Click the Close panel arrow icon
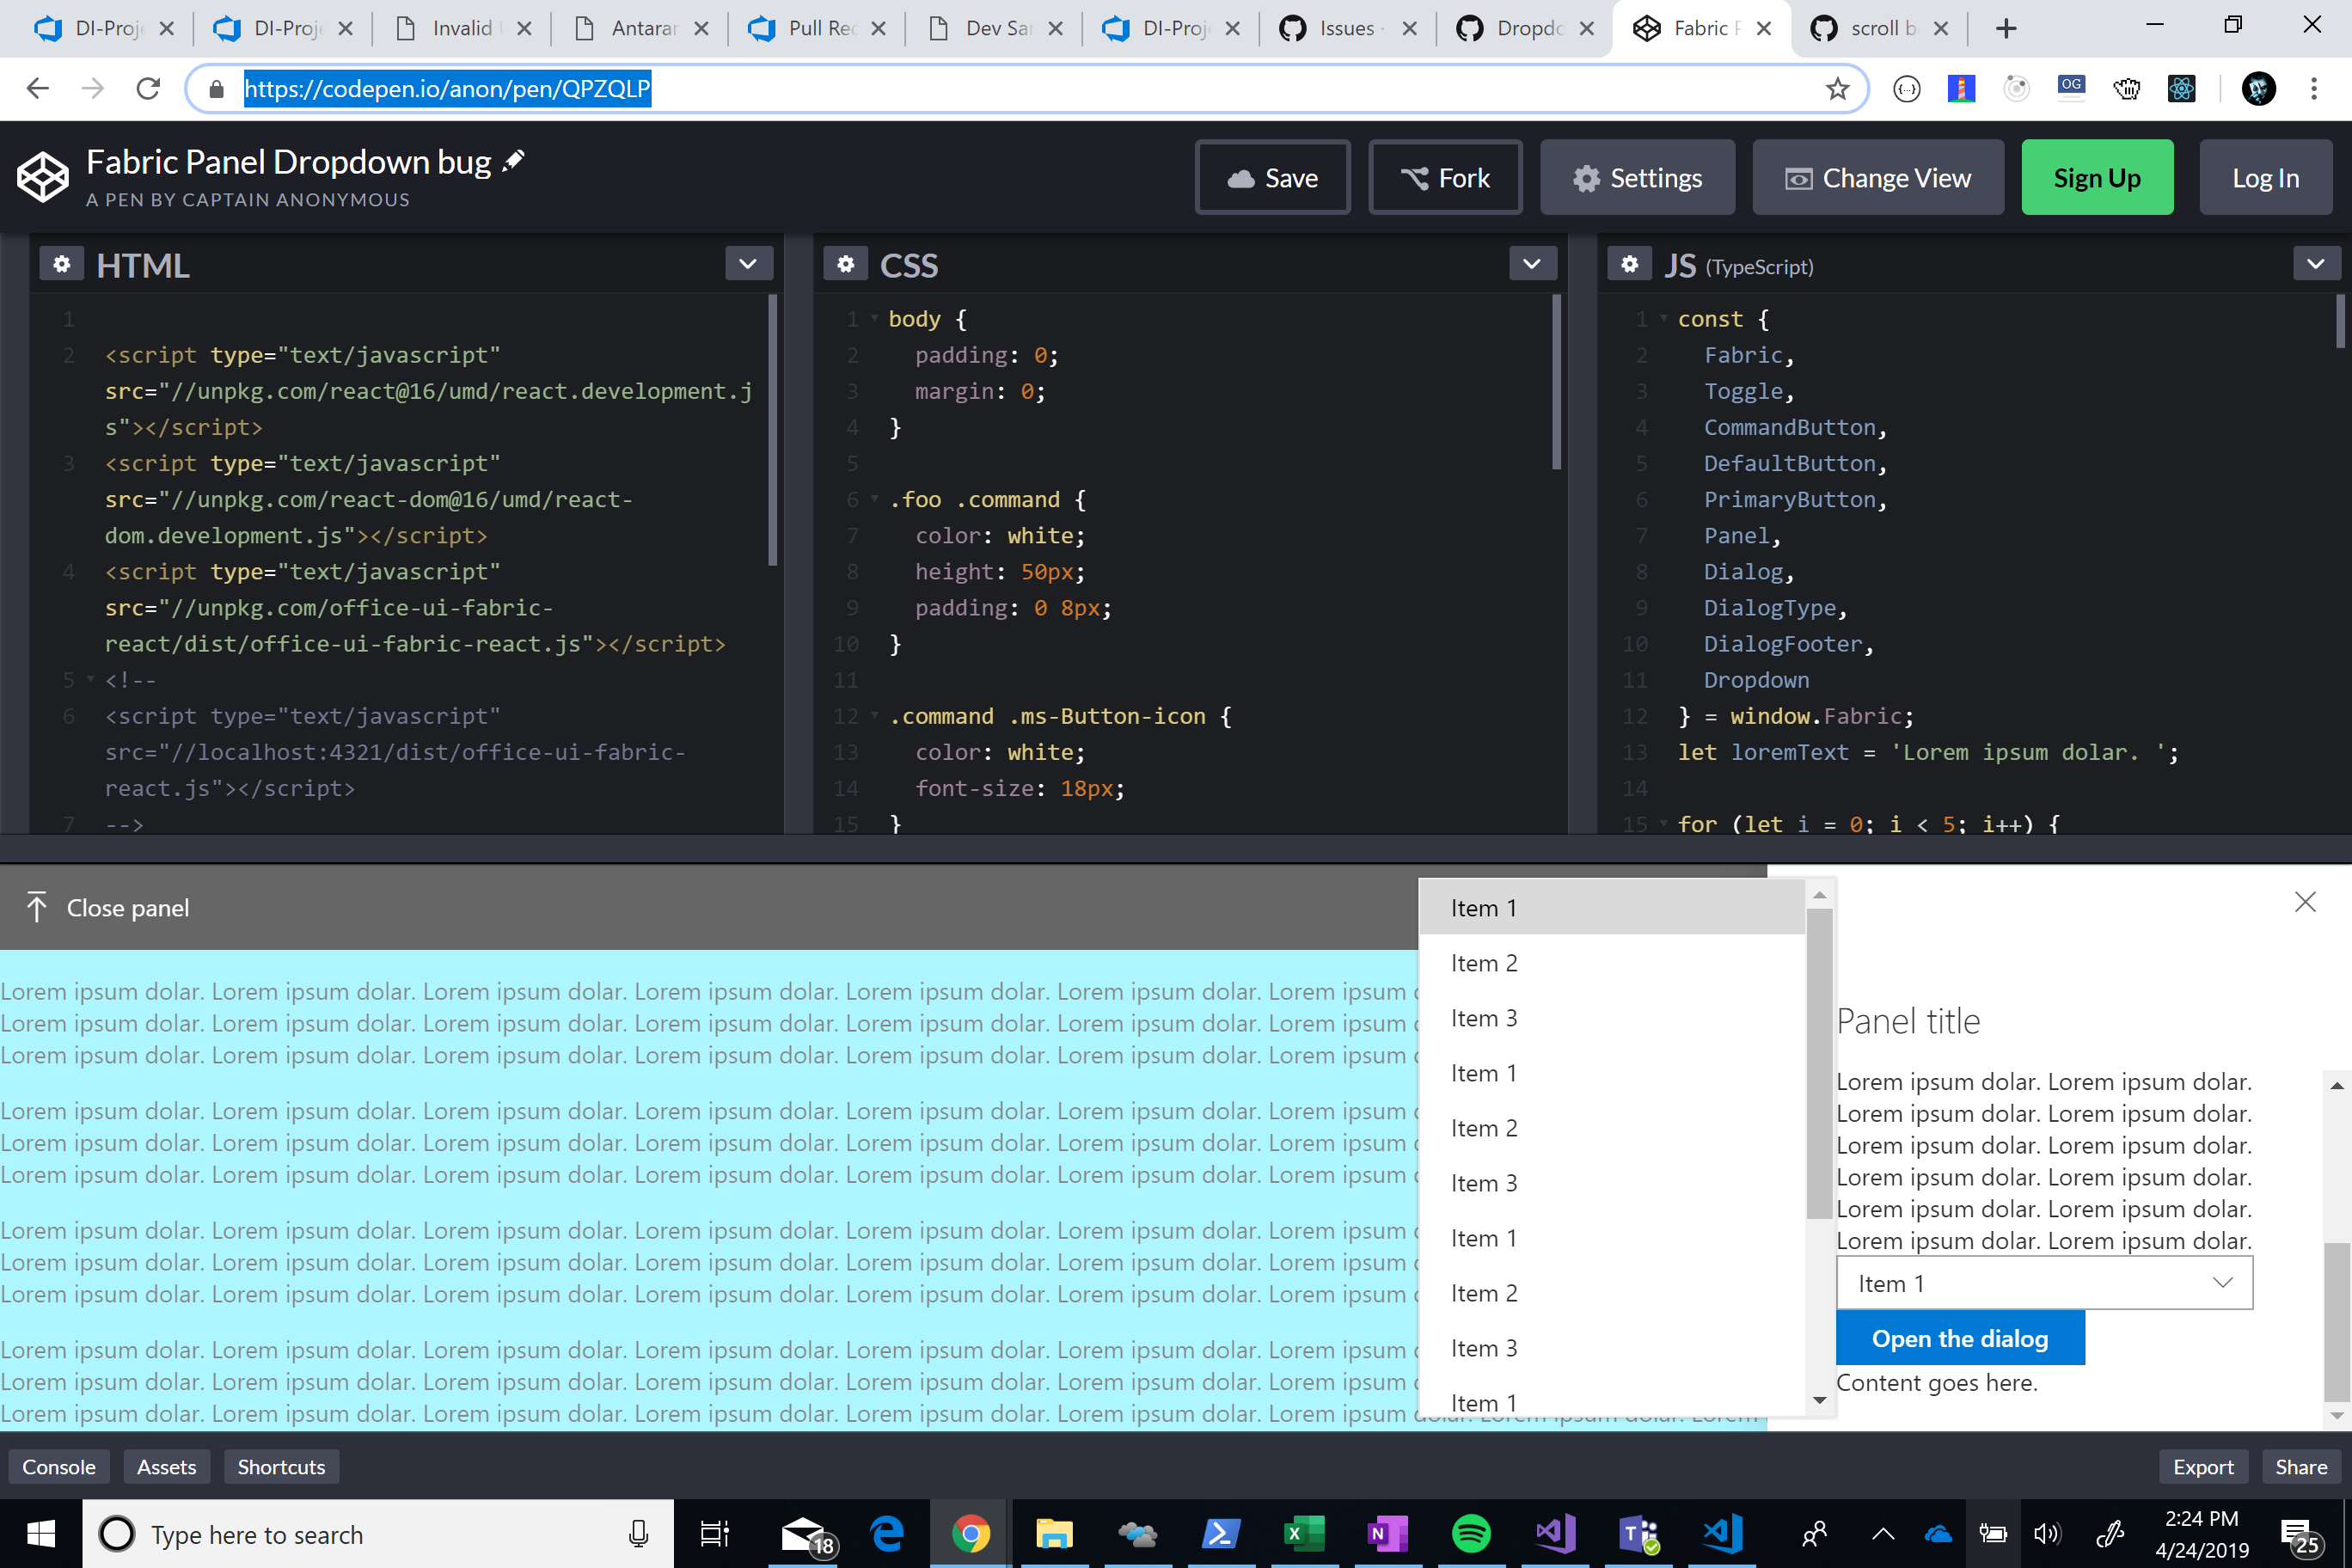The height and width of the screenshot is (1568, 2352). (36, 906)
